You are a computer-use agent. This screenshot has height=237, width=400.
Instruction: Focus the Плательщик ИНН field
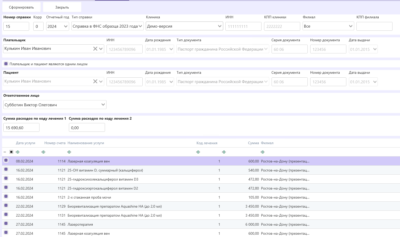[125, 49]
